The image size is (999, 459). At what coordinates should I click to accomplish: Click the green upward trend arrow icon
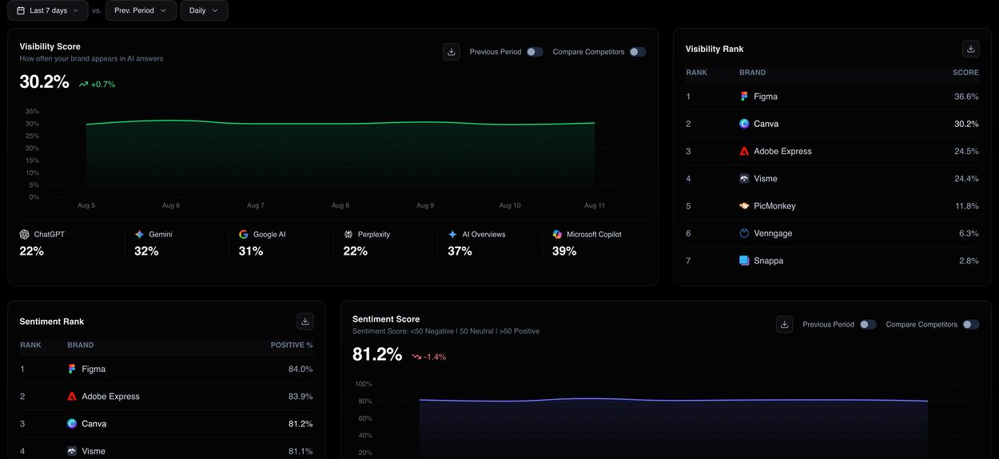[83, 84]
